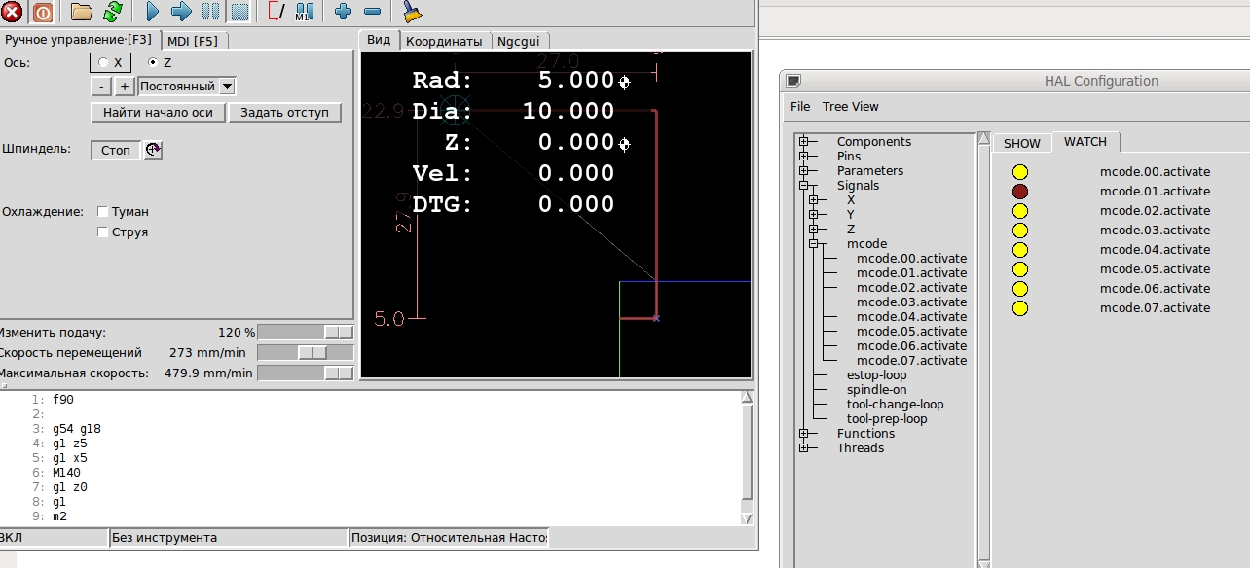Toggle optional pause M1 icon
The width and height of the screenshot is (1250, 568).
coord(305,12)
